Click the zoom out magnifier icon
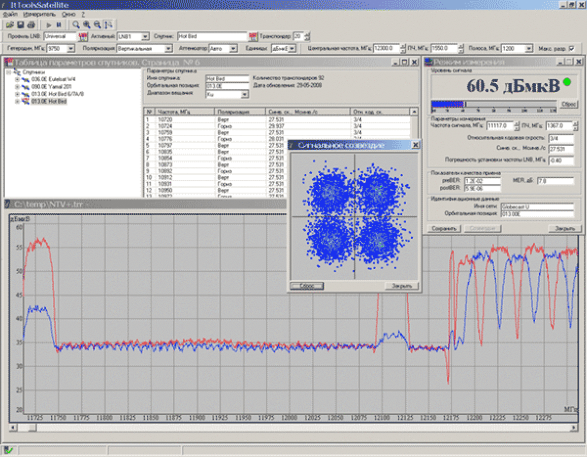 [97, 25]
